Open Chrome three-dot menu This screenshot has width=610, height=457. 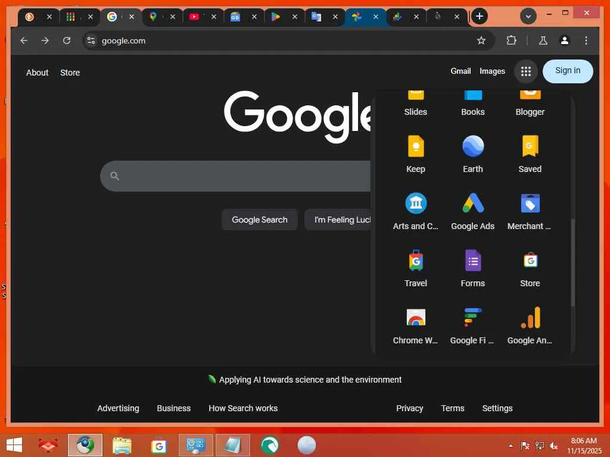(586, 40)
